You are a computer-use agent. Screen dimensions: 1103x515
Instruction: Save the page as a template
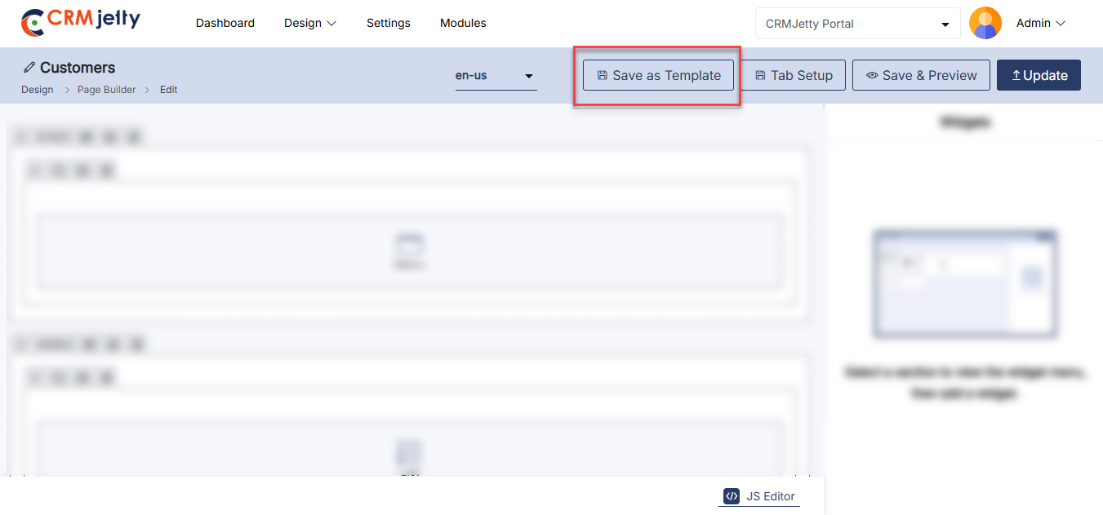(658, 75)
